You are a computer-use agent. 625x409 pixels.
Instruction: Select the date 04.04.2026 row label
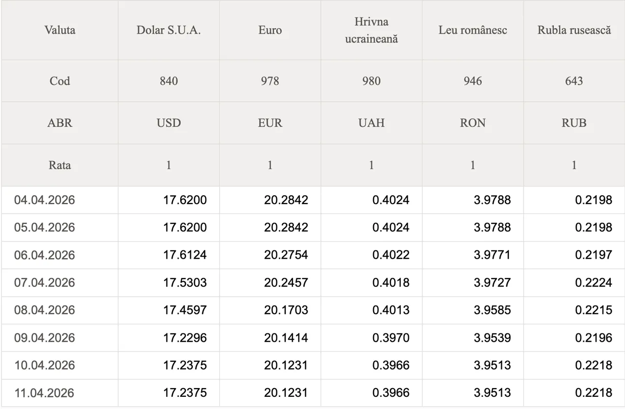click(x=44, y=200)
